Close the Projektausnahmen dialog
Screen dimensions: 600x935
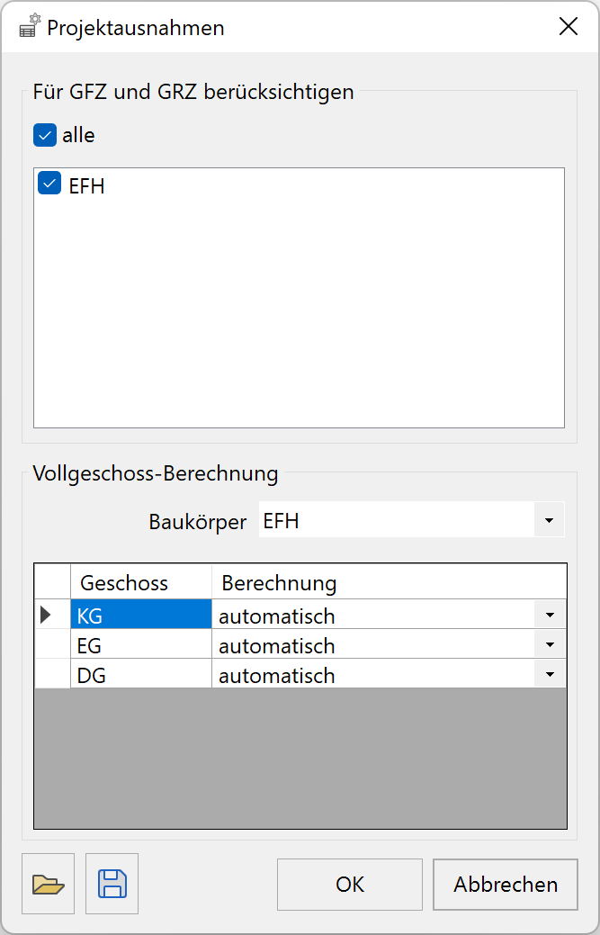pos(569,27)
